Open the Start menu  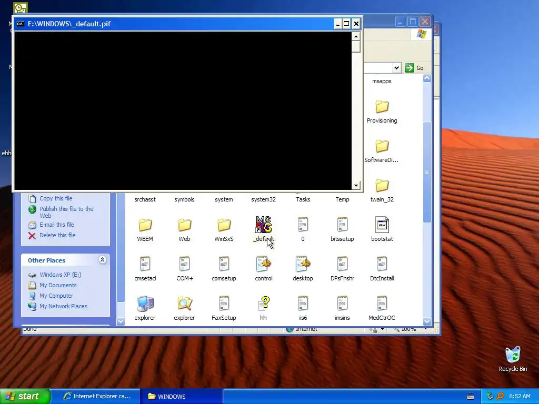[25, 396]
